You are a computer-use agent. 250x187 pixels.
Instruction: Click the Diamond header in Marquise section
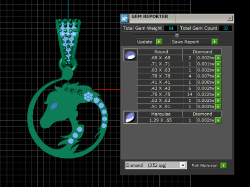tap(202, 114)
